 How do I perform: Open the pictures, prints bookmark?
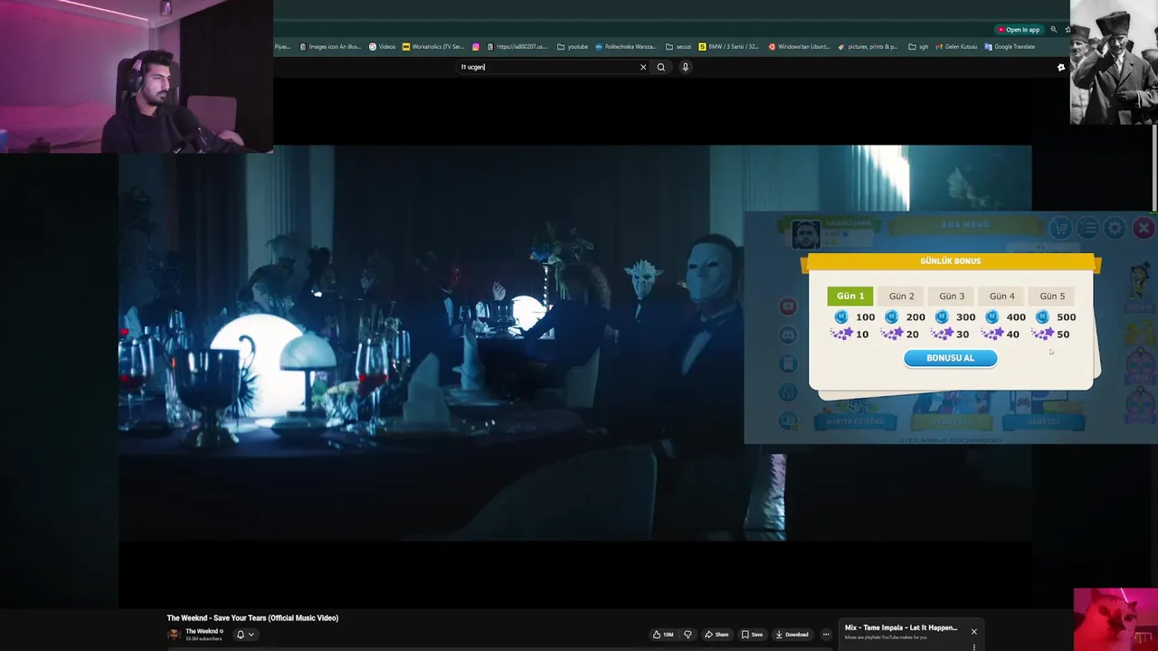coord(868,47)
